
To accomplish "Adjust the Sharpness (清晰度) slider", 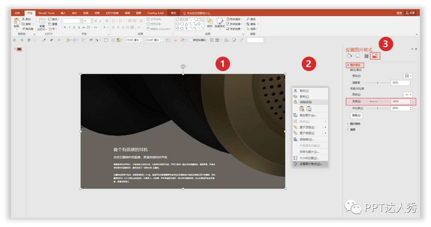I will coord(377,83).
